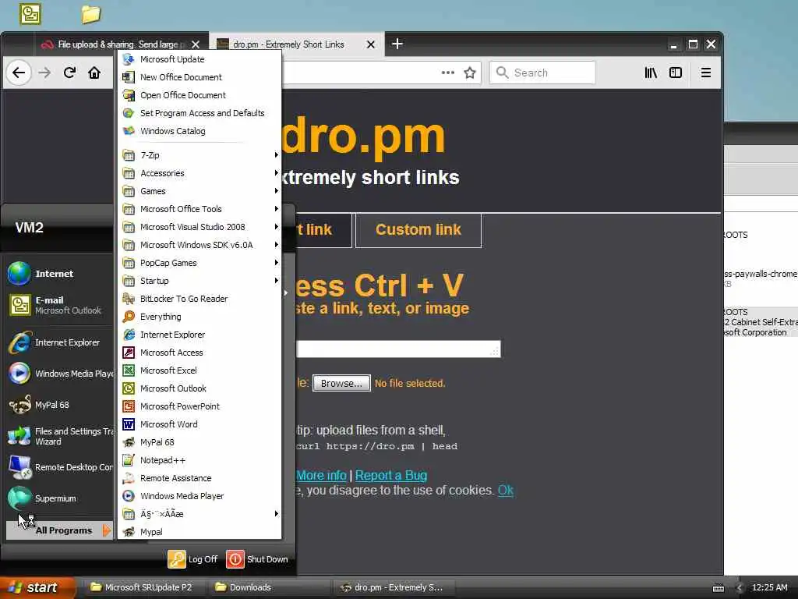The height and width of the screenshot is (599, 798).
Task: Toggle the sidebar view icon
Action: click(676, 73)
